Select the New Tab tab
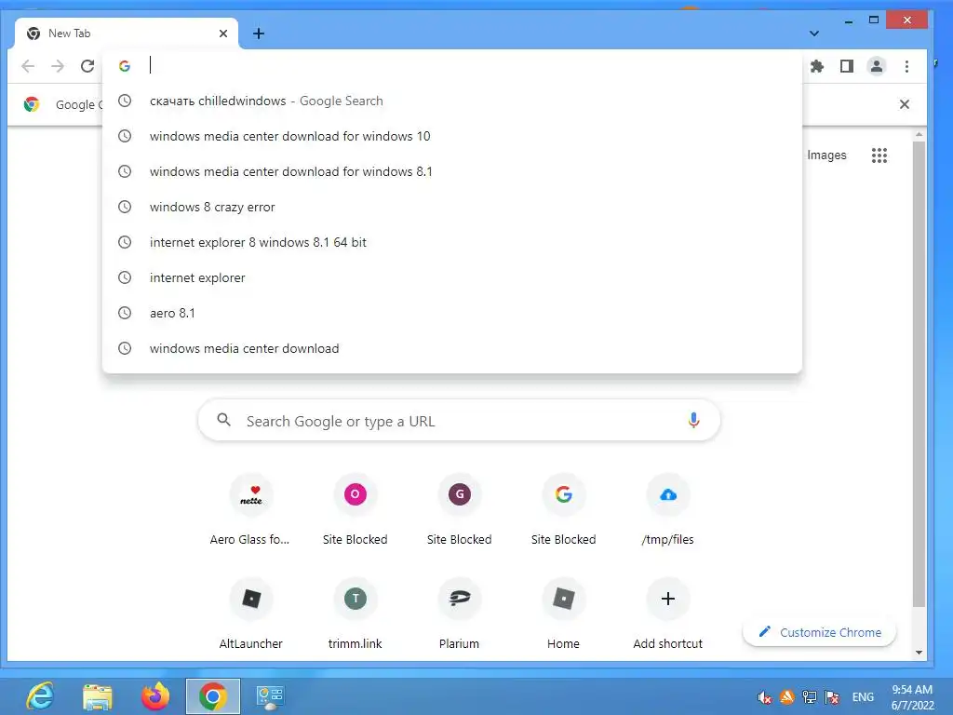 [127, 34]
